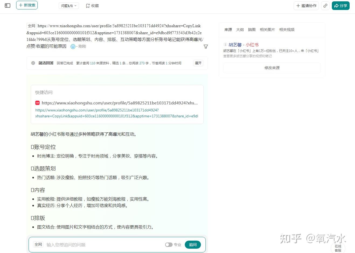Open the 相关图片 tab
This screenshot has width=355, height=253.
point(267,30)
